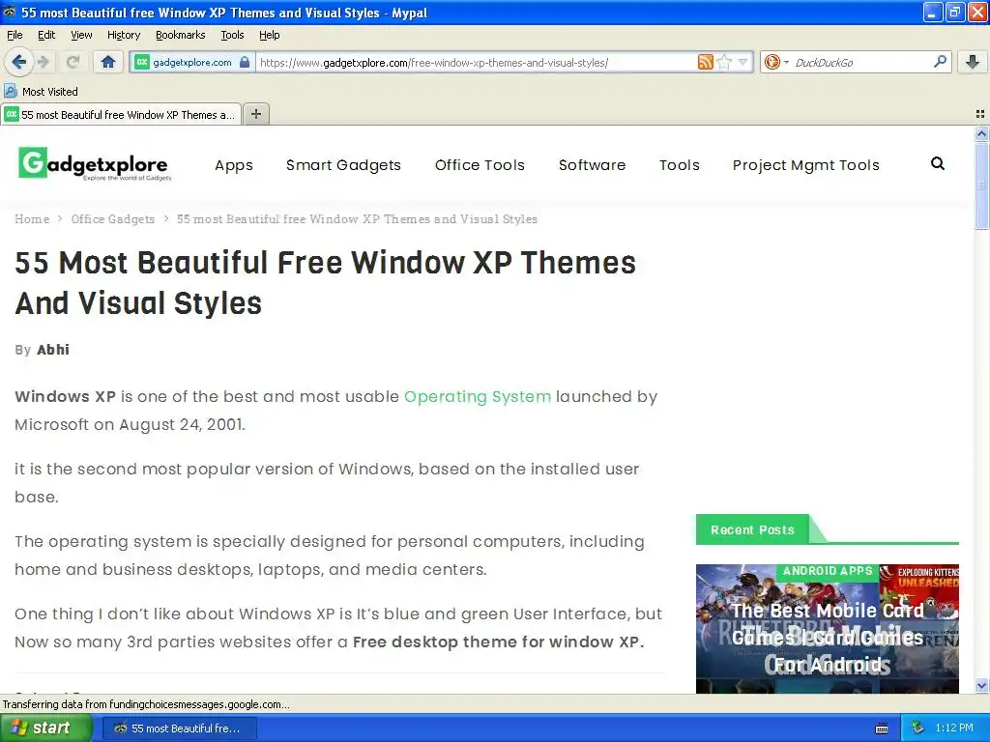
Task: Open the Best Mobile Card Games thumbnail
Action: [x=828, y=628]
